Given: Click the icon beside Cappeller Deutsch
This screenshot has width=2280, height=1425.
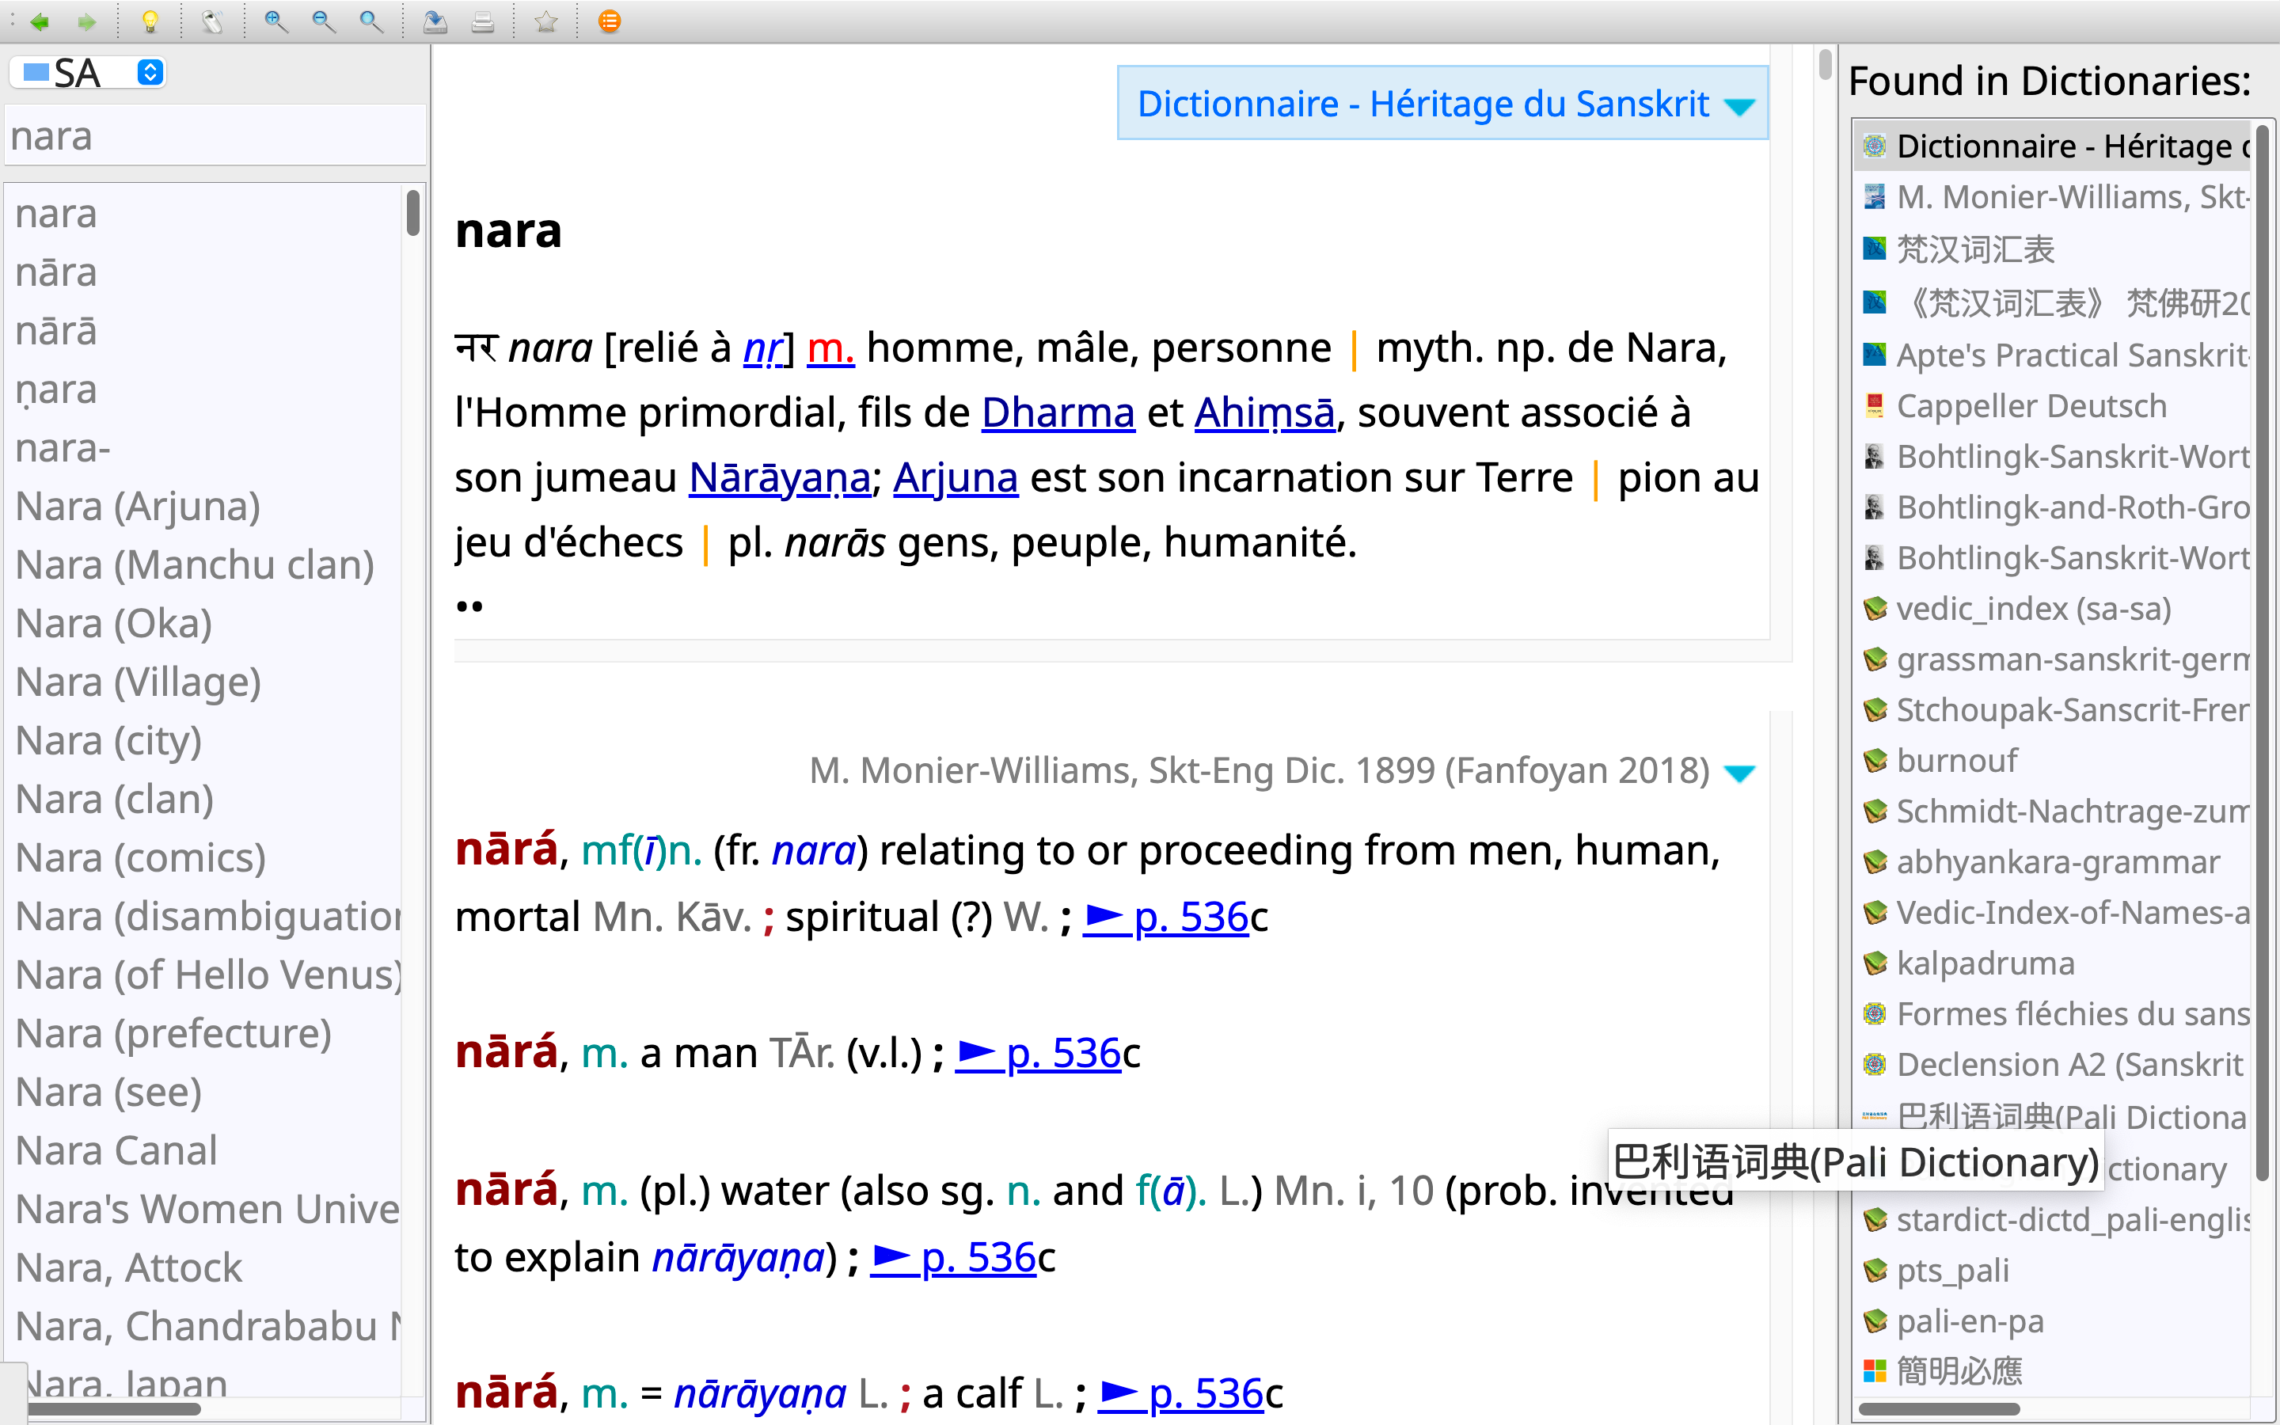Looking at the screenshot, I should (1875, 406).
